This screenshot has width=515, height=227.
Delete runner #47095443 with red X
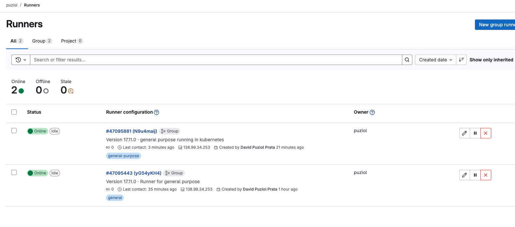pos(486,175)
